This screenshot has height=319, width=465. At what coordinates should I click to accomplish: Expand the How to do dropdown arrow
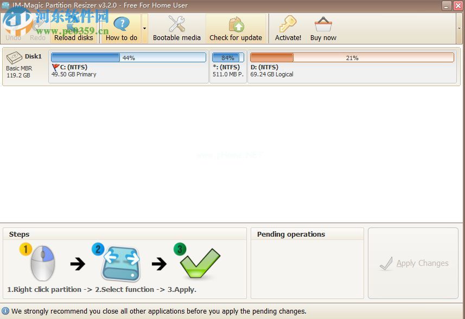click(x=144, y=28)
